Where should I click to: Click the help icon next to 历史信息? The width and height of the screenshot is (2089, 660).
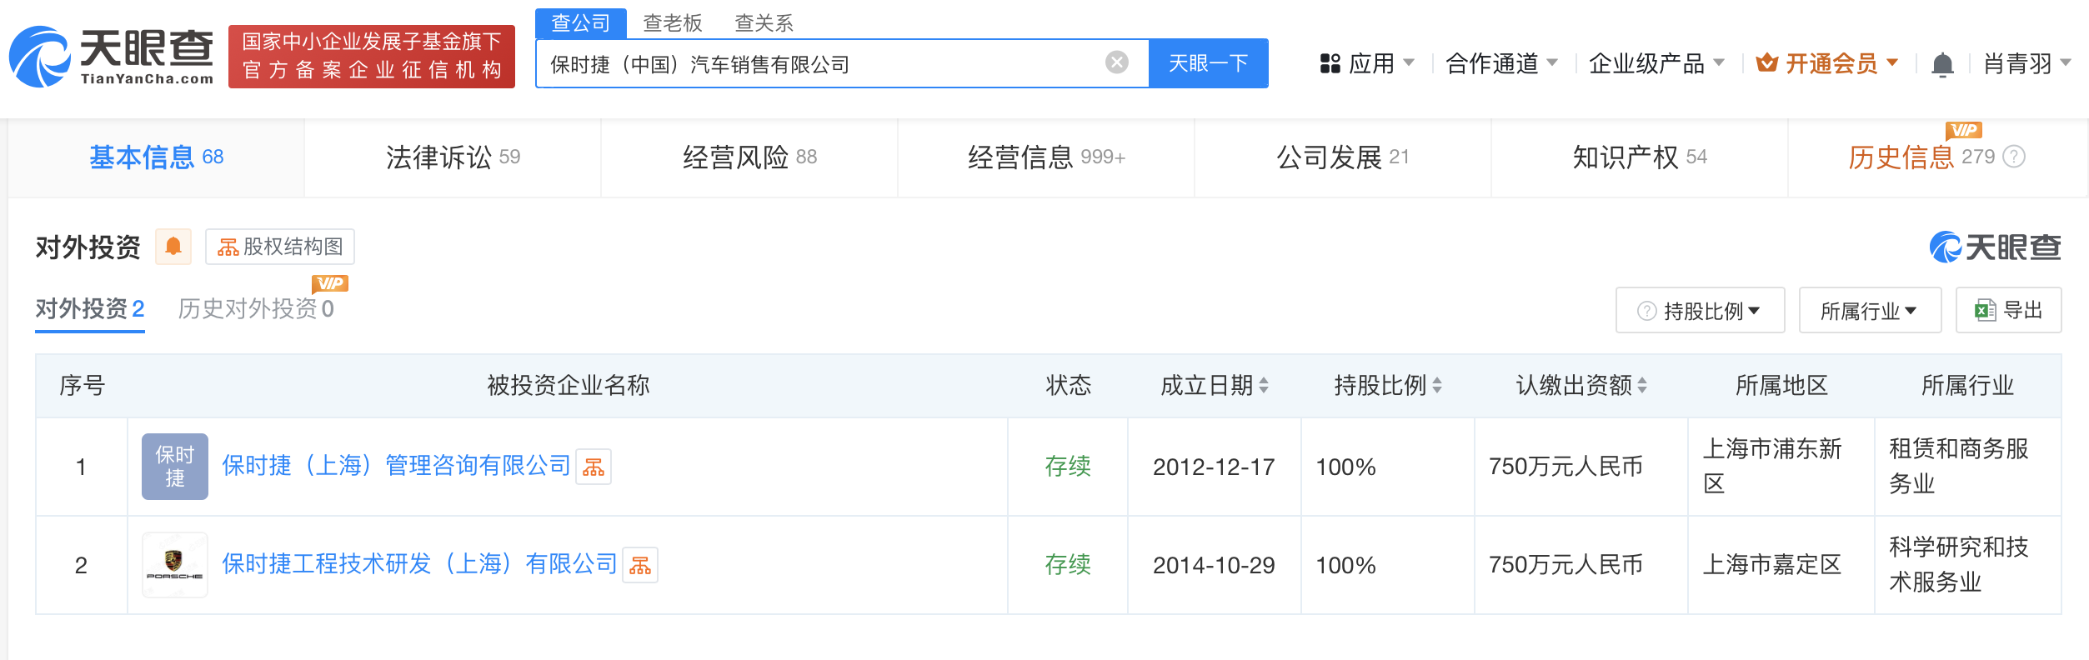click(2014, 157)
